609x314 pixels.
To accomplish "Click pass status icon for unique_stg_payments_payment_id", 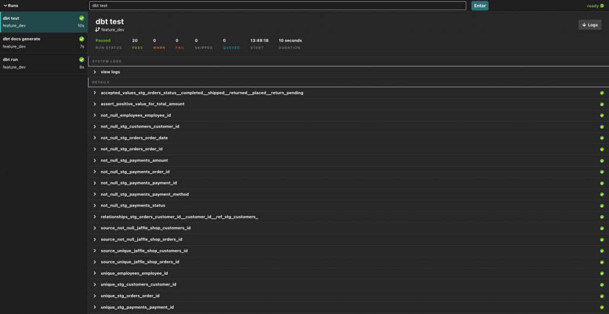I will click(602, 307).
